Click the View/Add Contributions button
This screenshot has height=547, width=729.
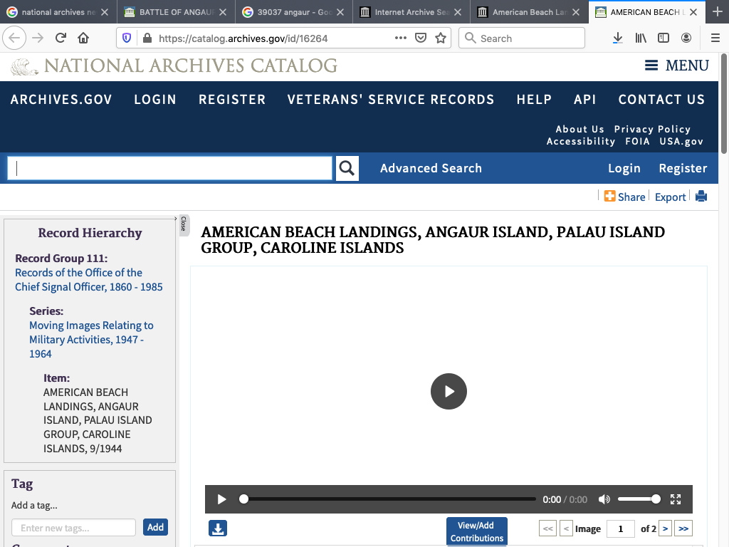pyautogui.click(x=476, y=532)
